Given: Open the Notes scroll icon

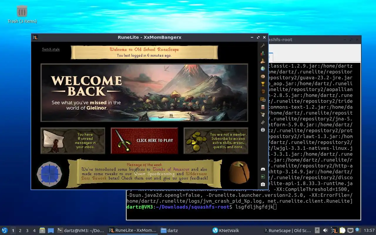Looking at the screenshot, I should click(x=263, y=115).
